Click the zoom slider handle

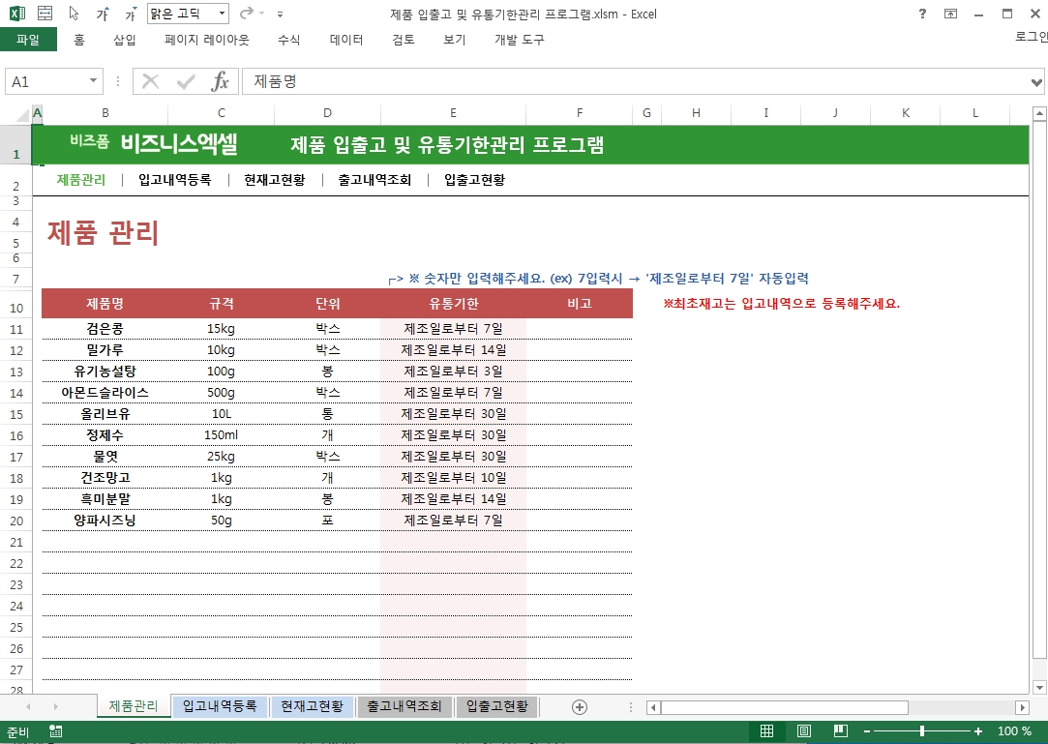point(922,731)
